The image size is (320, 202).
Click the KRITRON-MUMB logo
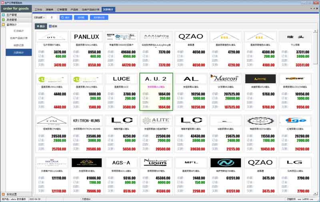point(86,121)
